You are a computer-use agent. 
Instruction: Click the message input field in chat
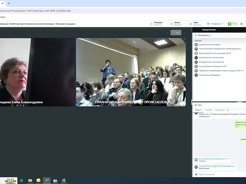point(215,174)
